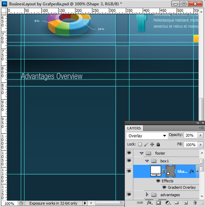Collapse Shape 3 layer effects list
This screenshot has width=205, height=207.
pos(197,171)
